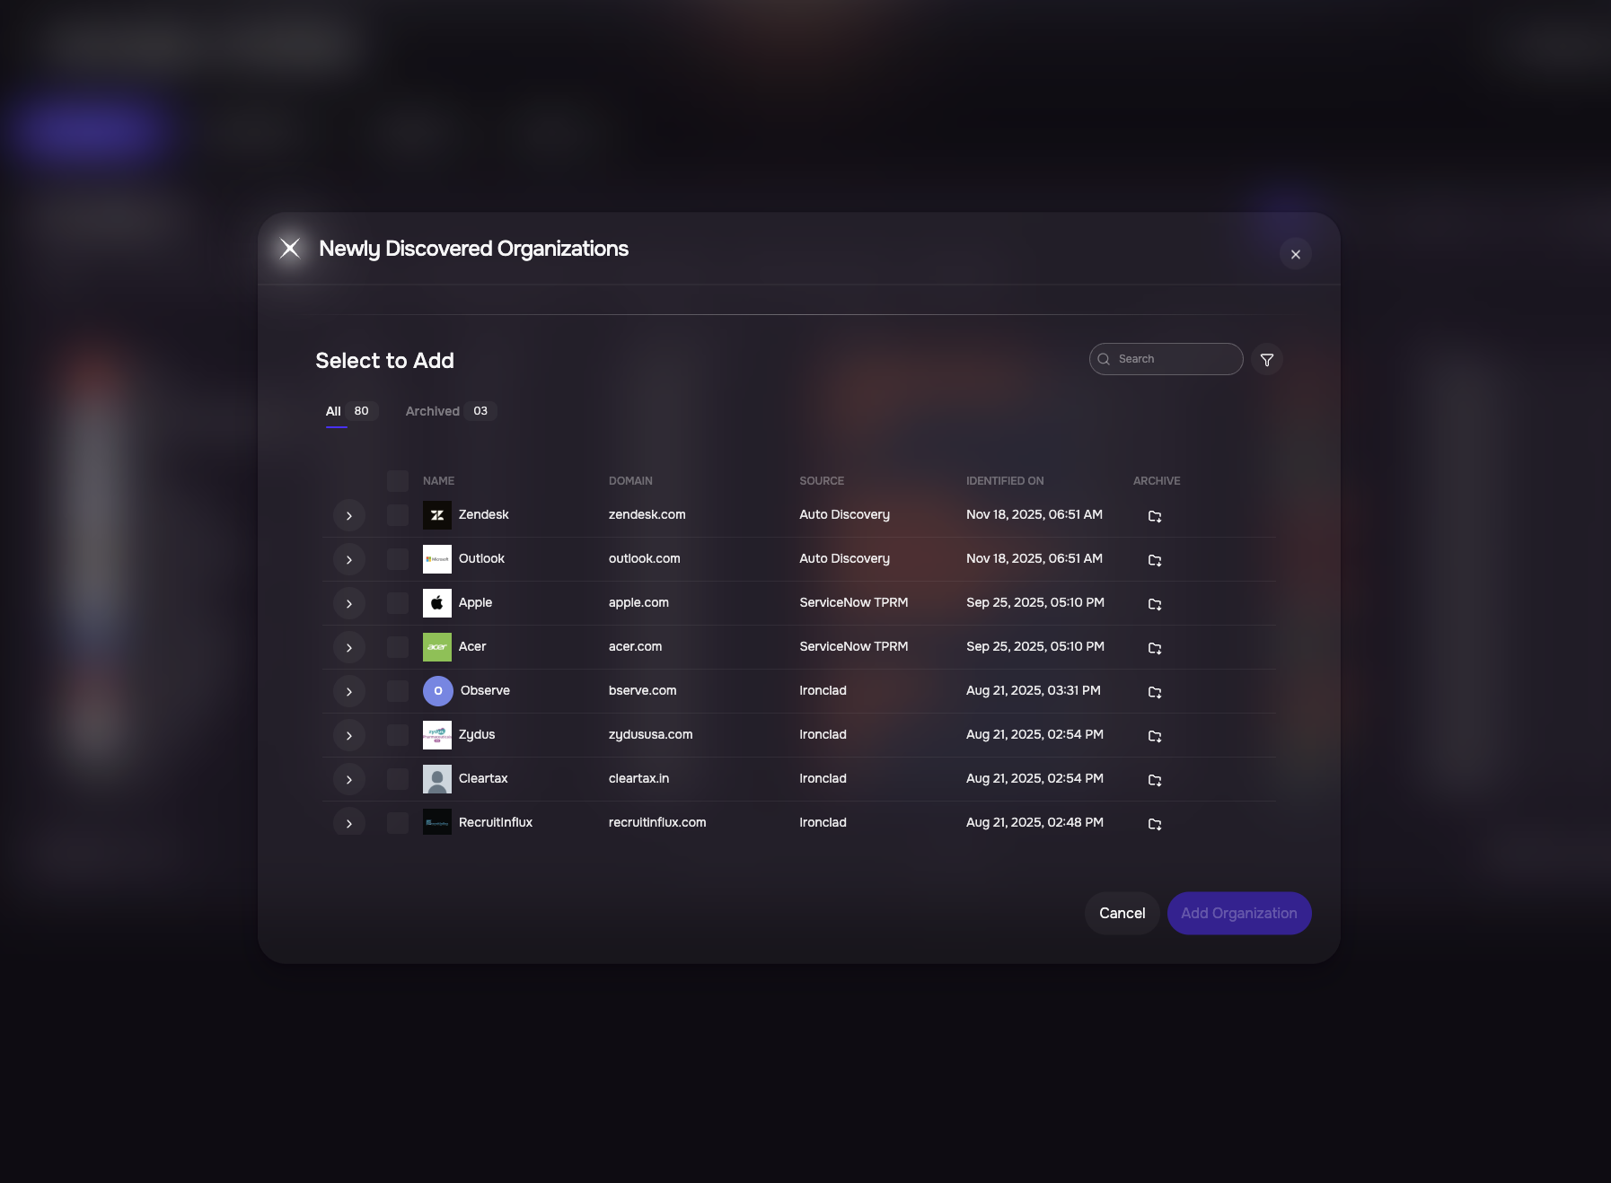Click the Acer logo thumbnail
1611x1183 pixels.
point(437,647)
